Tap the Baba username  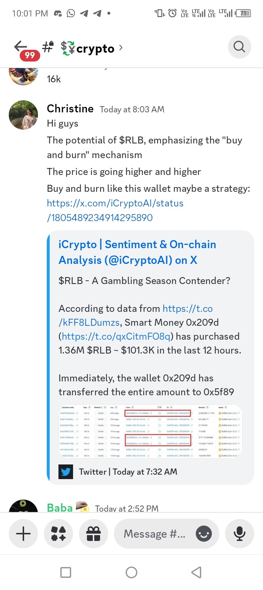pos(60,508)
